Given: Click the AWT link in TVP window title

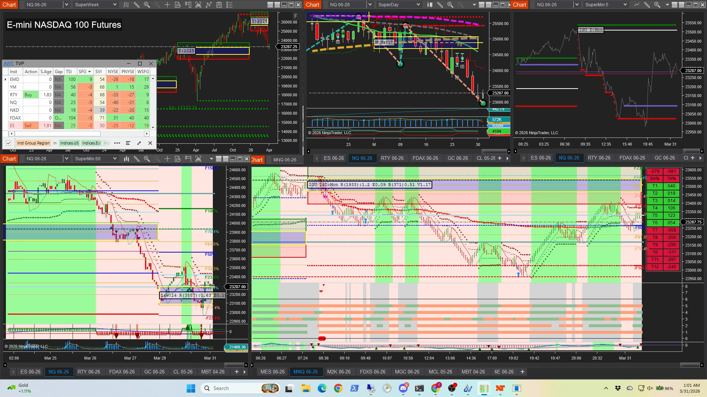Looking at the screenshot, I should point(8,64).
